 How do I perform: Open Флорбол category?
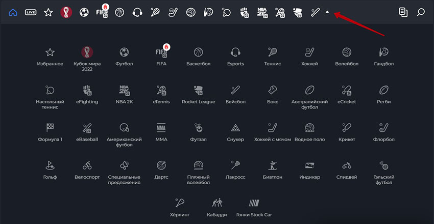384,132
